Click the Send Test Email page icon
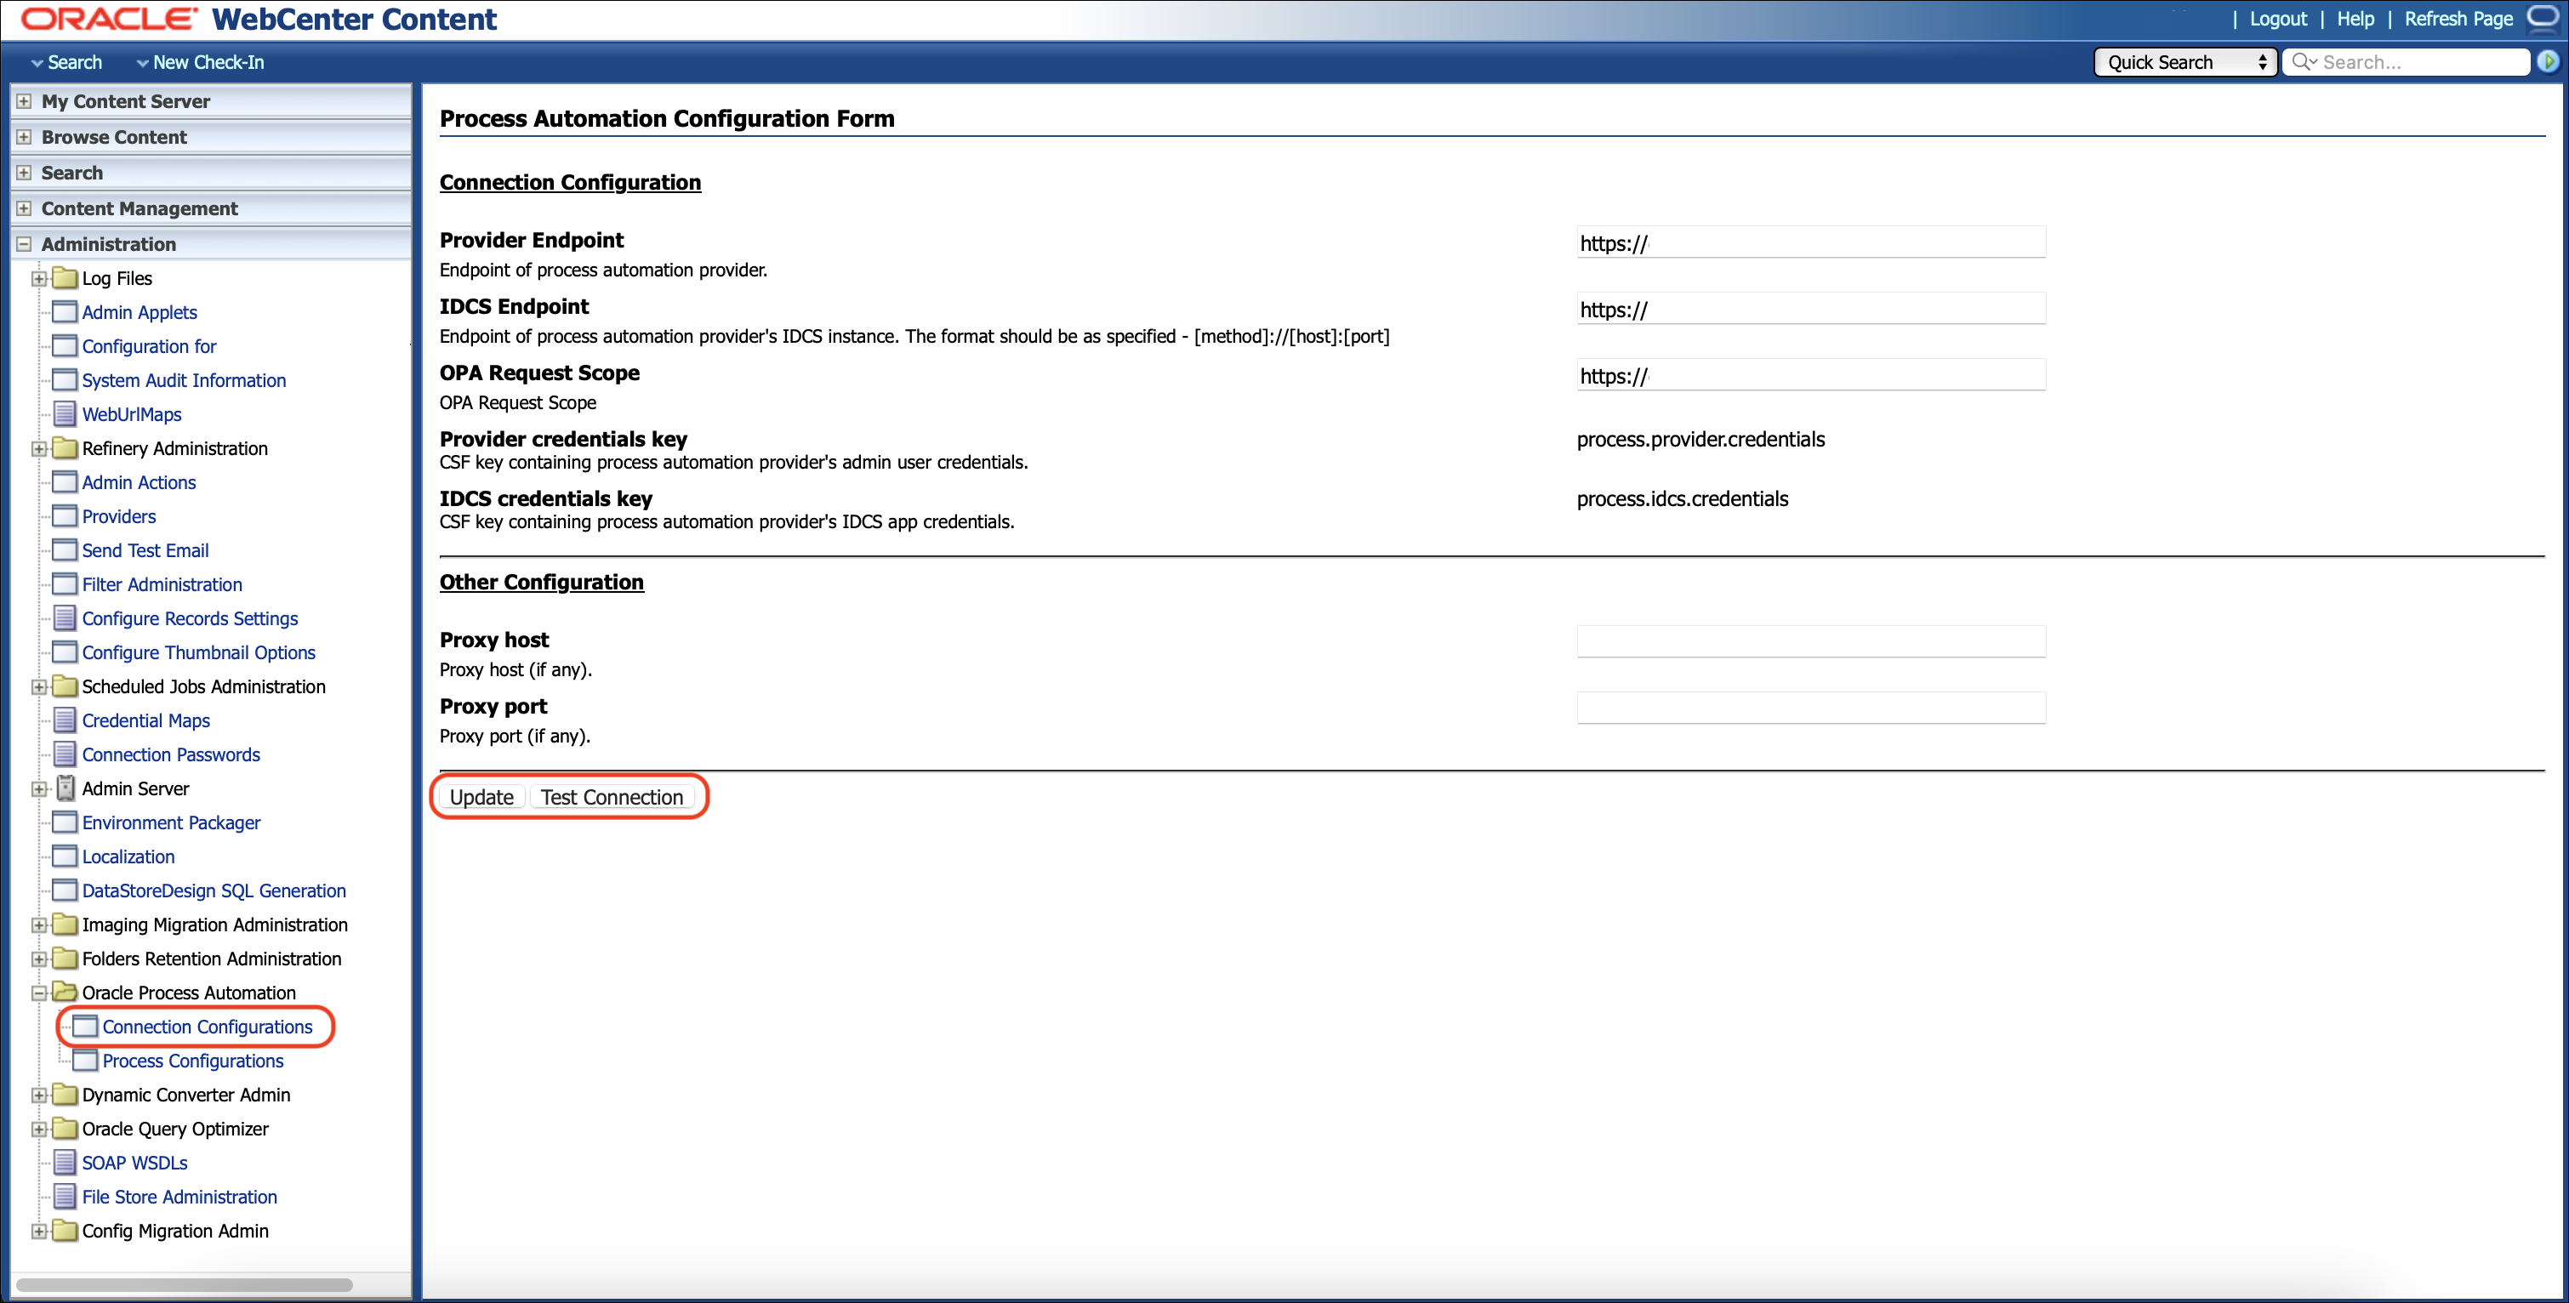The image size is (2569, 1303). (64, 549)
